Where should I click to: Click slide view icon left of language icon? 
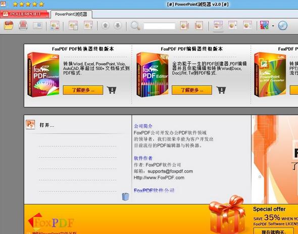pos(247,25)
